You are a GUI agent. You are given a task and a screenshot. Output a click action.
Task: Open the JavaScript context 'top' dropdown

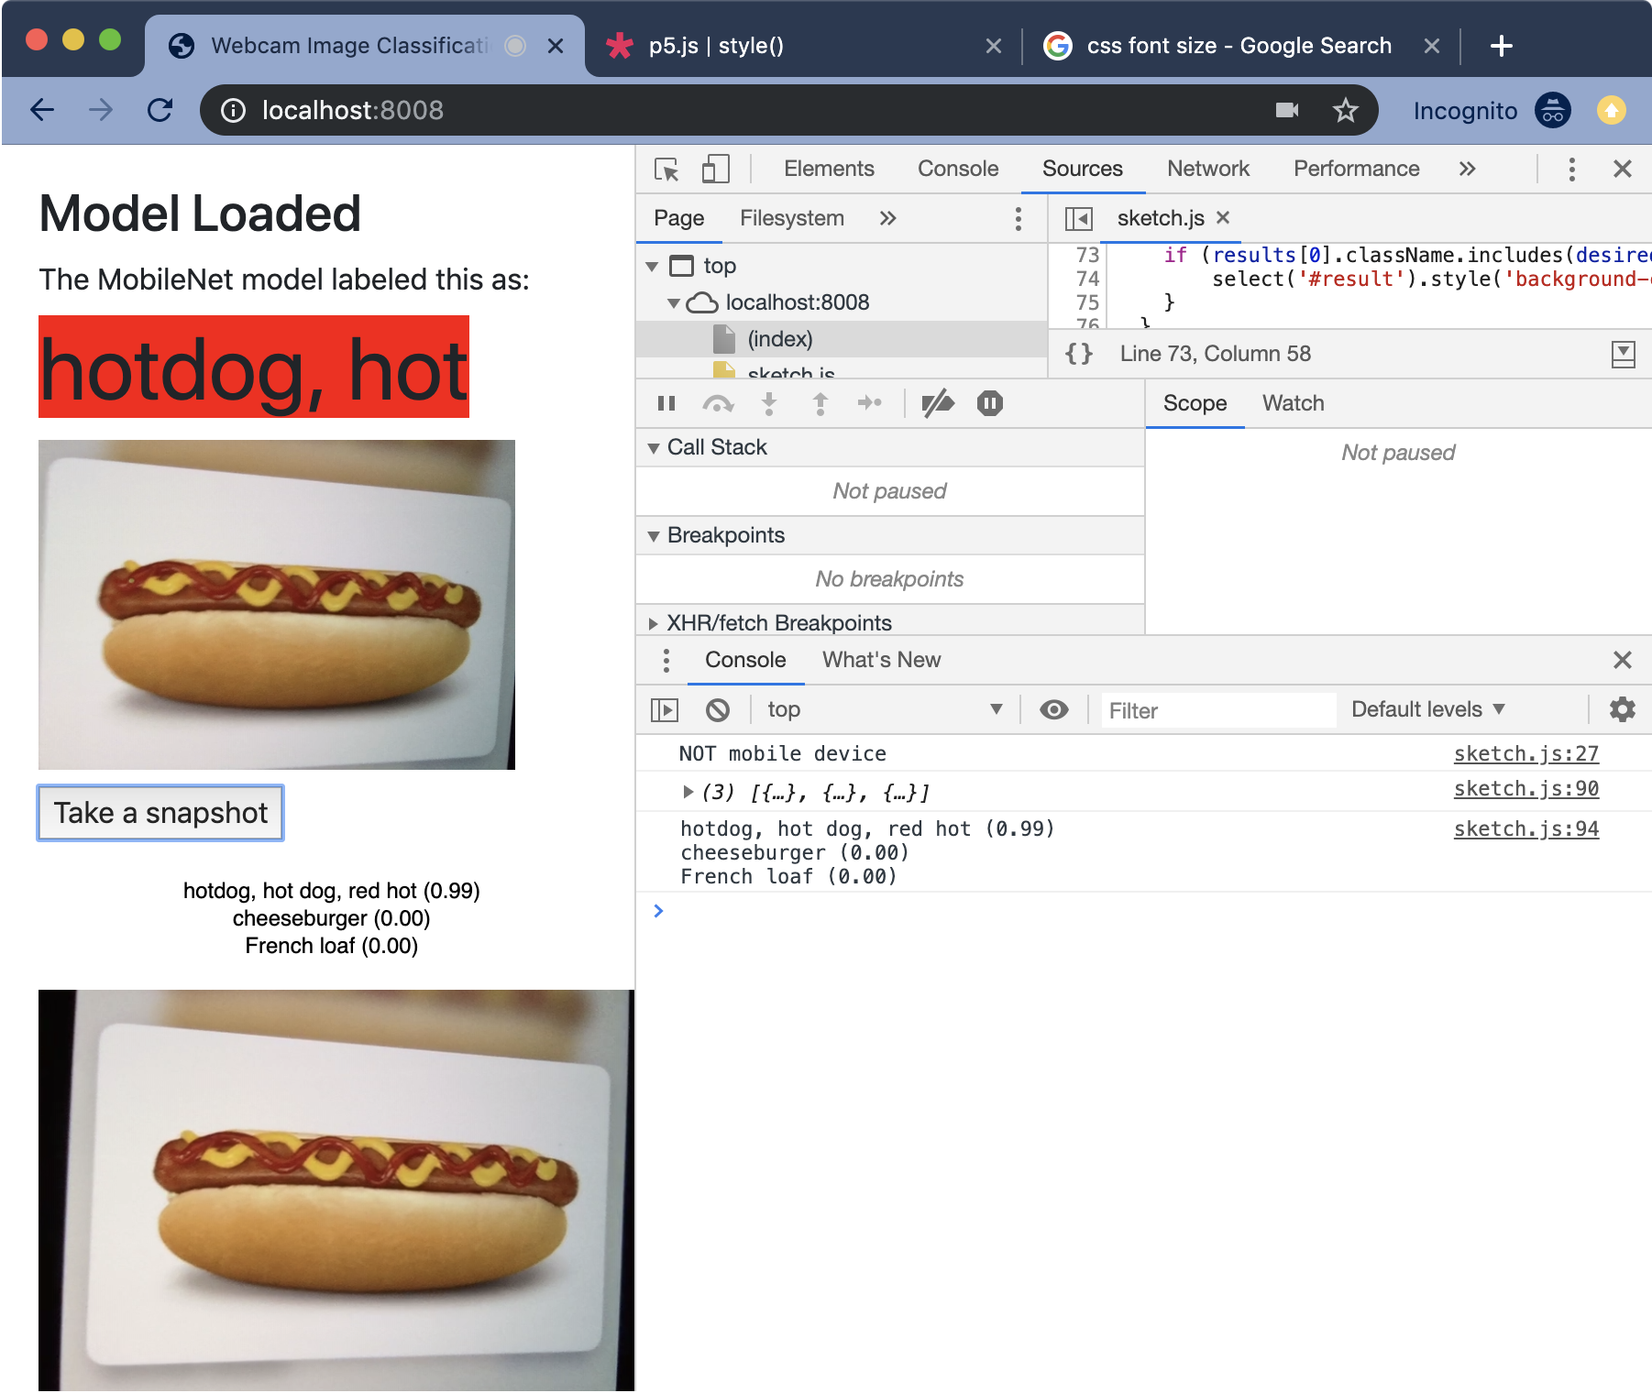pos(884,709)
